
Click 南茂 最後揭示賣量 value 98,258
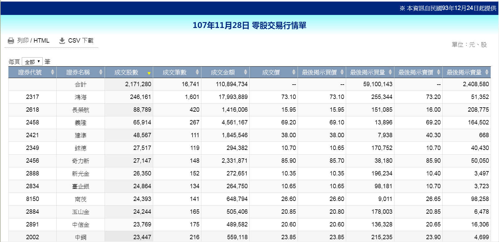(480, 199)
